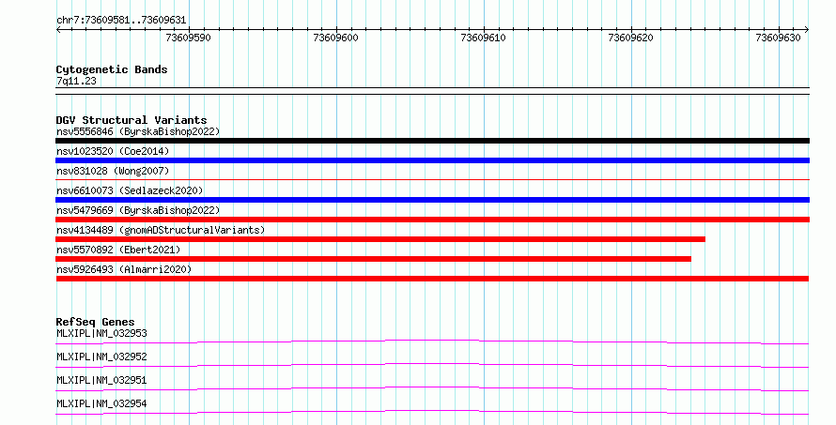Click the red nsv5926493 variant bar
The image size is (836, 425).
pyautogui.click(x=432, y=279)
